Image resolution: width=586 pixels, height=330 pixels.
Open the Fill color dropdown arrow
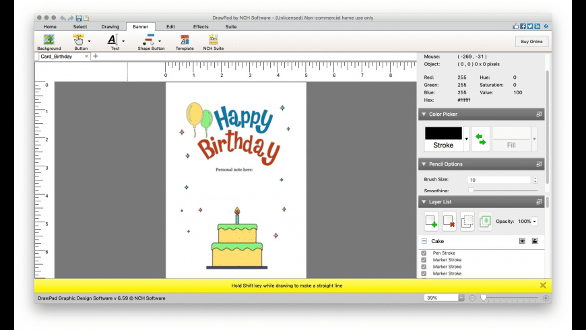coord(534,139)
